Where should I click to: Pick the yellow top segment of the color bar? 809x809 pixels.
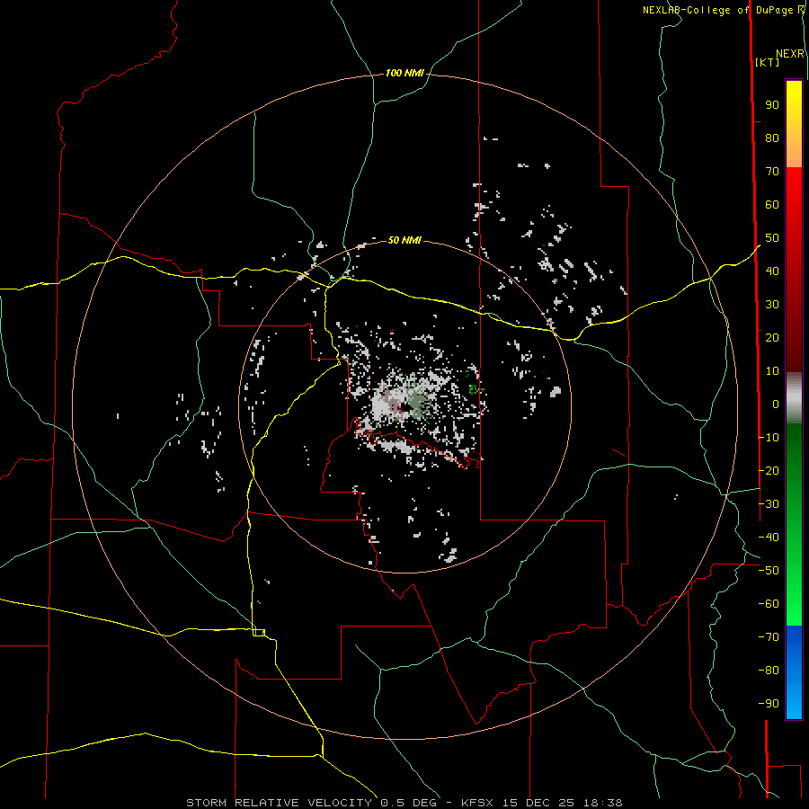(x=794, y=124)
